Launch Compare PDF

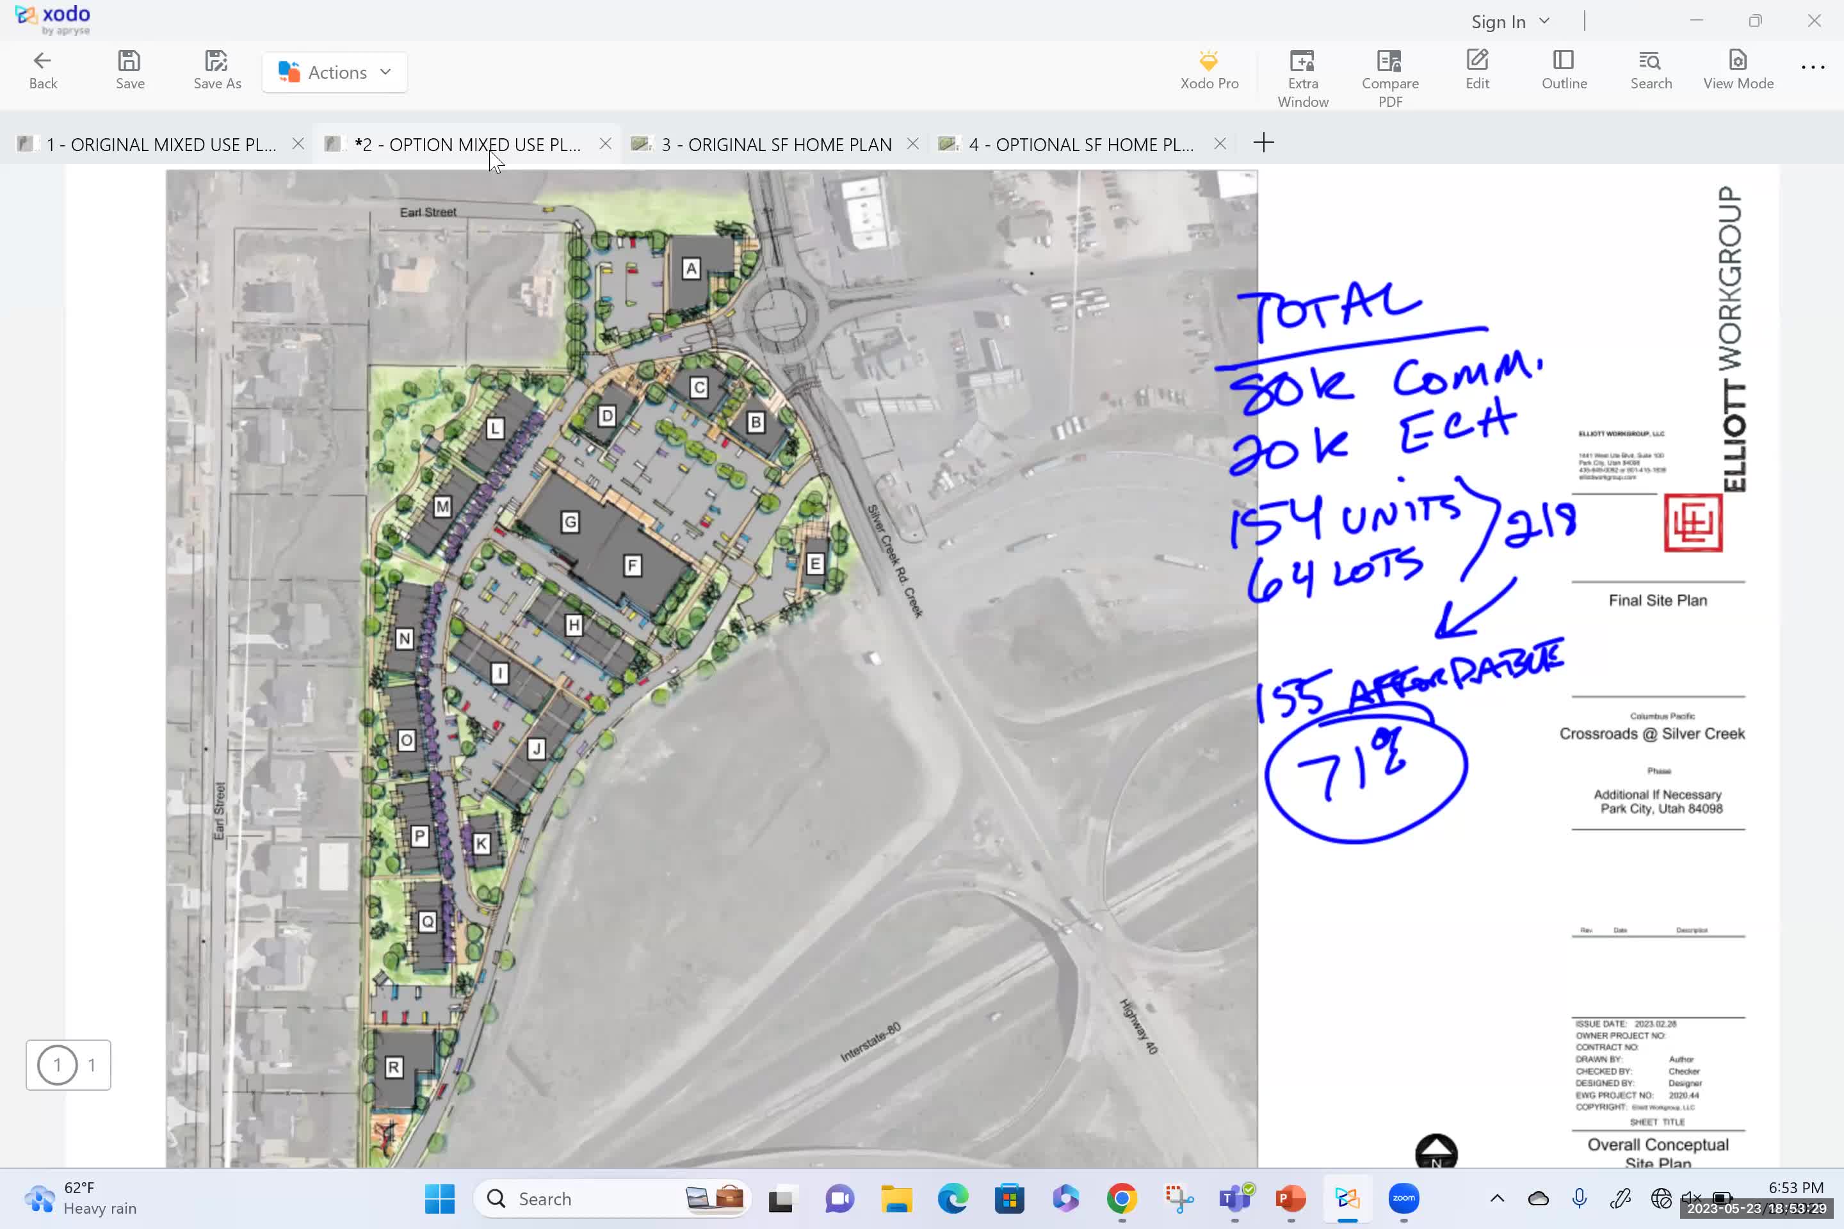(x=1389, y=71)
